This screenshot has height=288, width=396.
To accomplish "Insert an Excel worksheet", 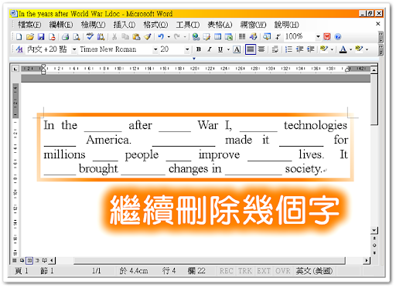I will pyautogui.click(x=229, y=37).
